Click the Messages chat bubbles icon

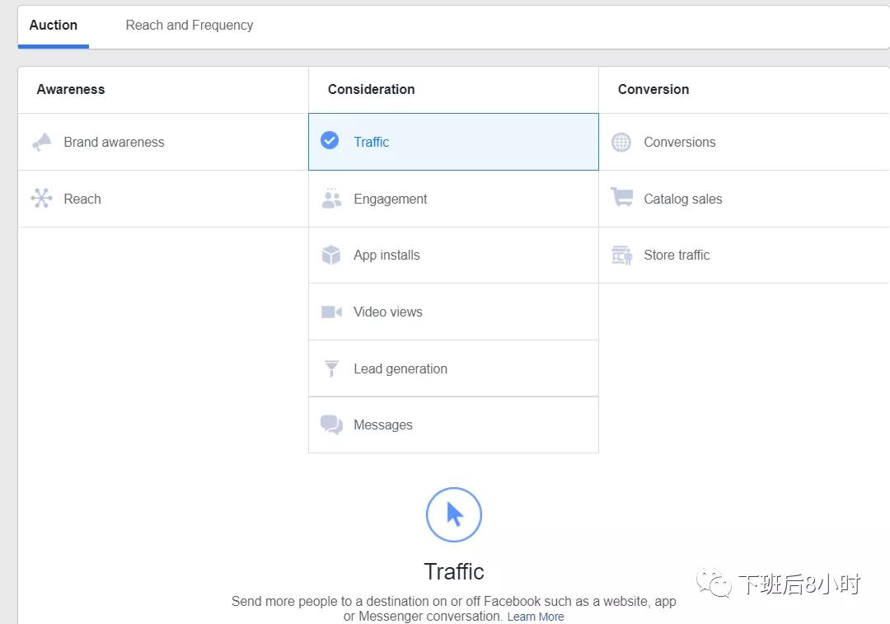point(331,425)
